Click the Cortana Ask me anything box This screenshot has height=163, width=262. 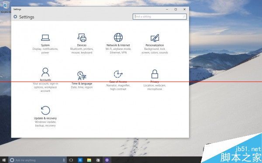tap(38, 160)
